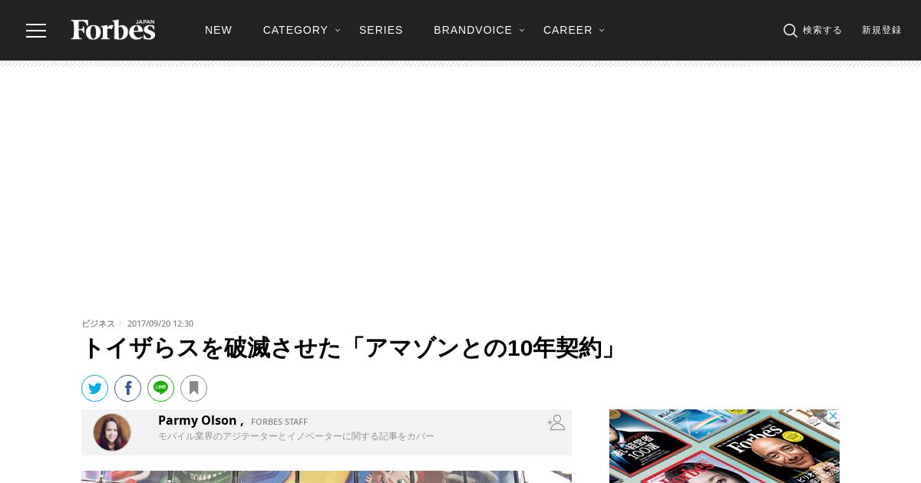Click Parmy Olson's avatar photo
The width and height of the screenshot is (921, 483).
click(x=112, y=432)
